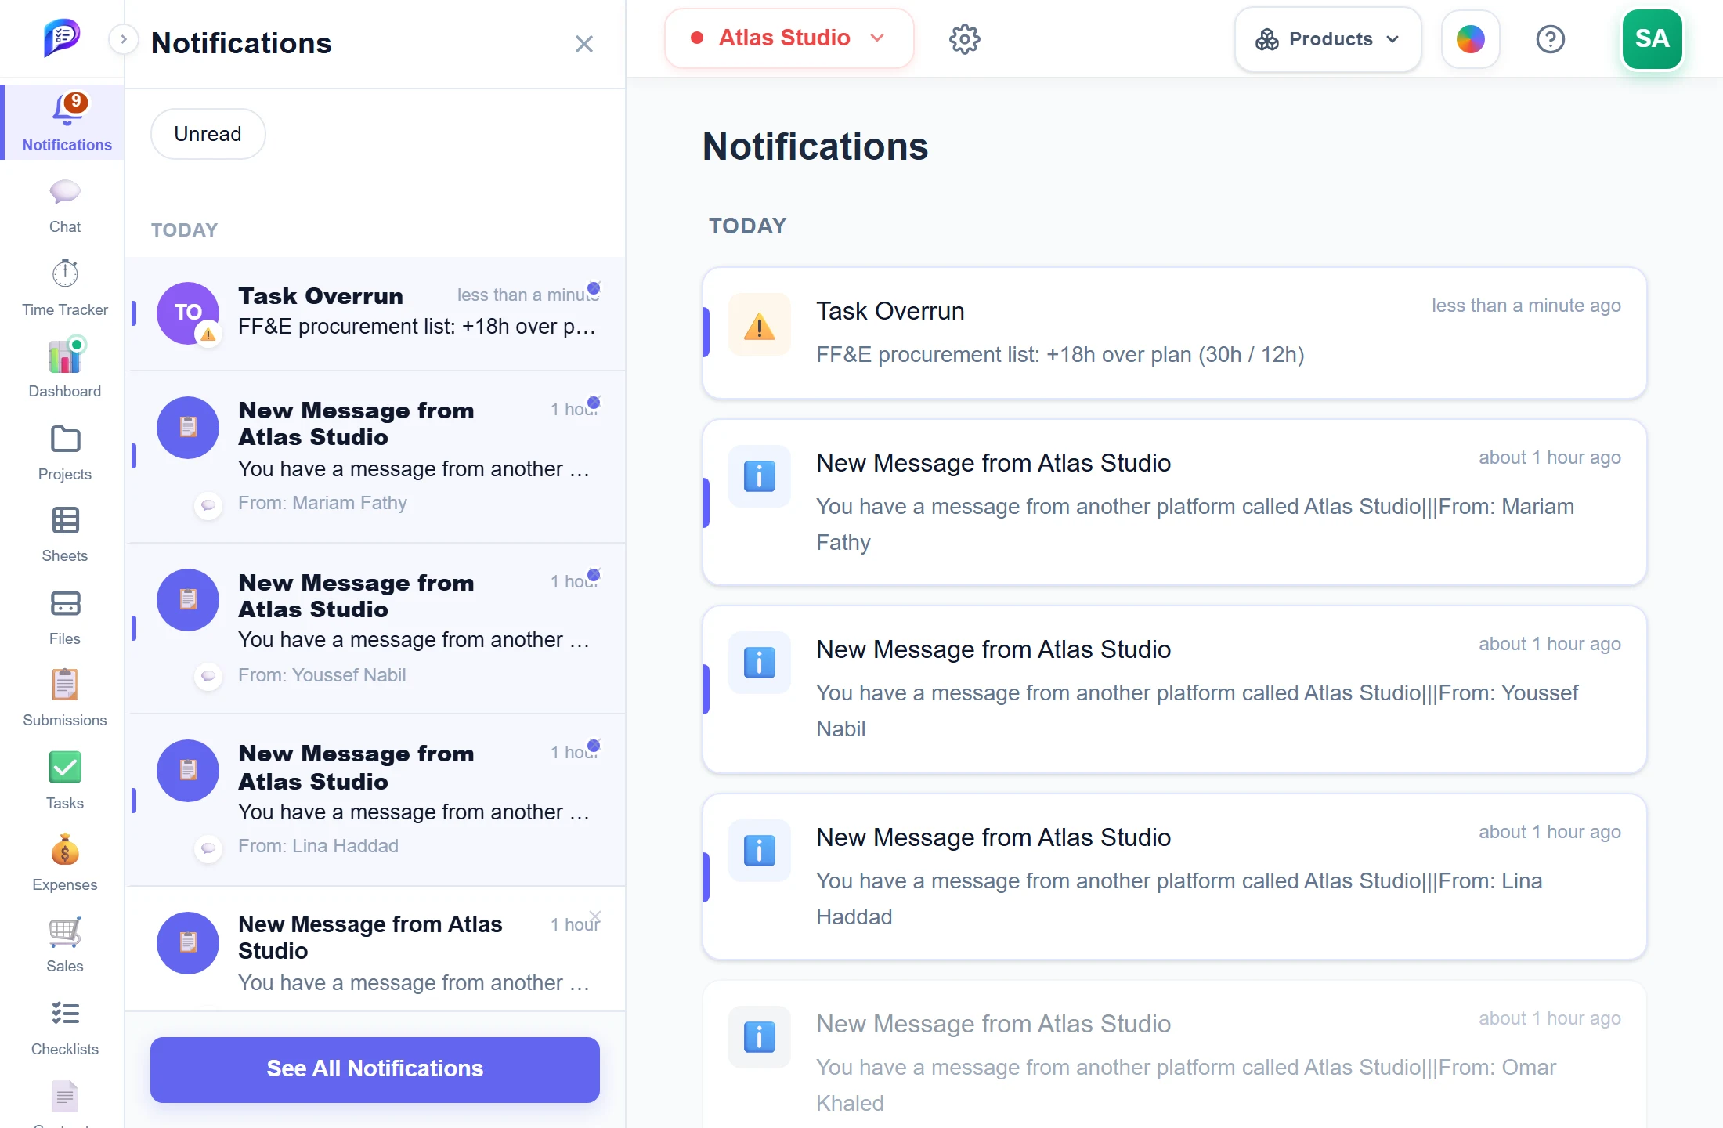
Task: Click the TO avatar on Task Overrun
Action: [x=188, y=313]
